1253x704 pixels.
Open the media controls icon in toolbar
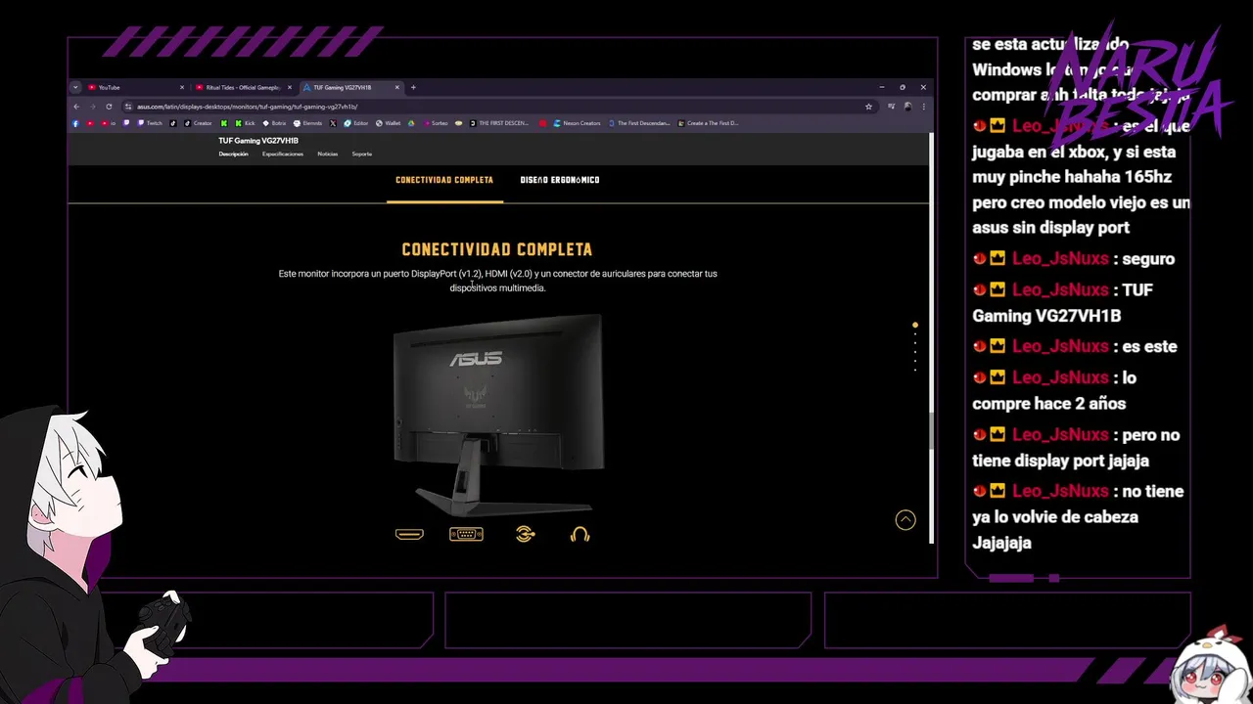pyautogui.click(x=891, y=107)
